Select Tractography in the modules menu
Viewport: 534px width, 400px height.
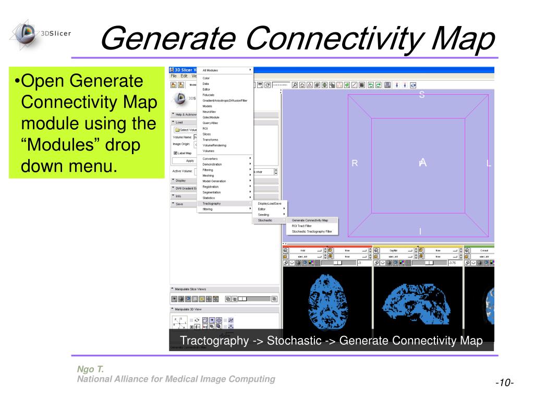(225, 204)
